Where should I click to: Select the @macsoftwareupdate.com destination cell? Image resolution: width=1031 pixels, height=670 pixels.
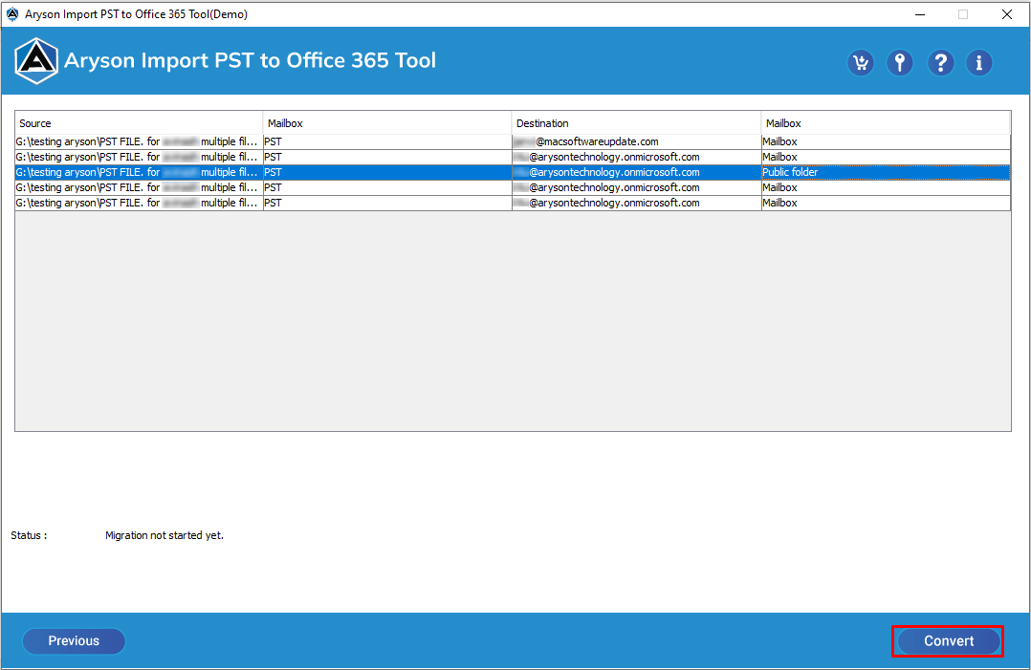click(636, 141)
